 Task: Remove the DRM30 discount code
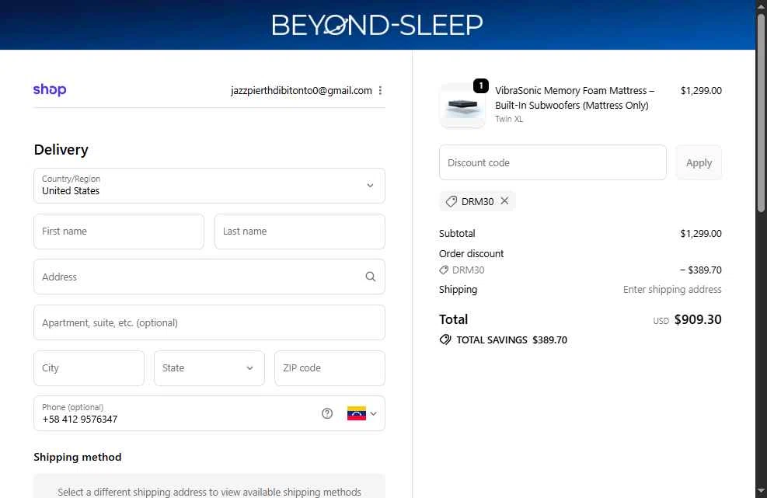504,200
